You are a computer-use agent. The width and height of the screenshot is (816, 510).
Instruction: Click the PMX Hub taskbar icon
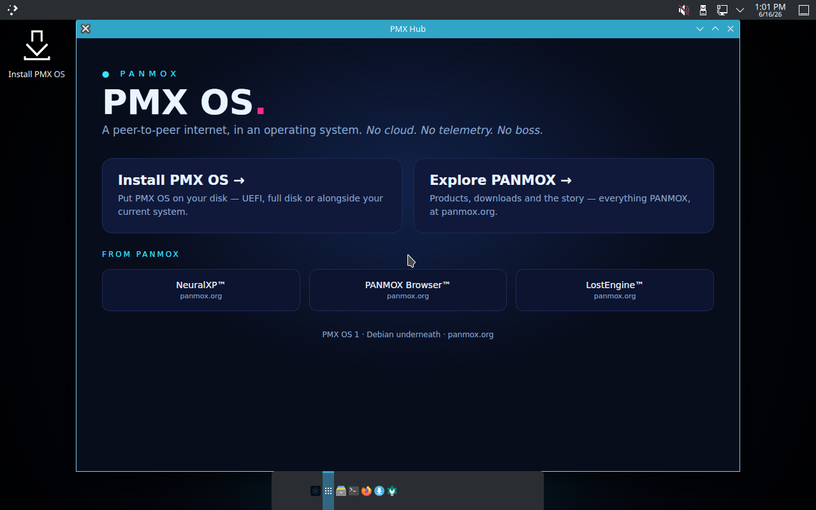316,491
